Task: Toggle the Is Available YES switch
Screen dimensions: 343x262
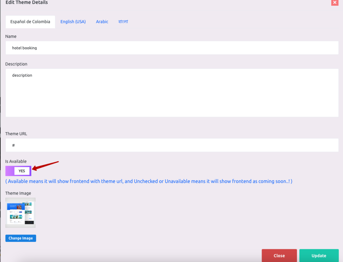Action: click(x=18, y=171)
